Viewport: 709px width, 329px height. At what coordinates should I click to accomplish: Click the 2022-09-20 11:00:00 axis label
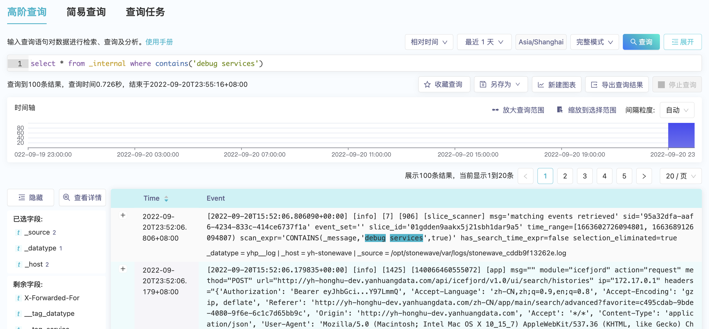[x=361, y=154]
